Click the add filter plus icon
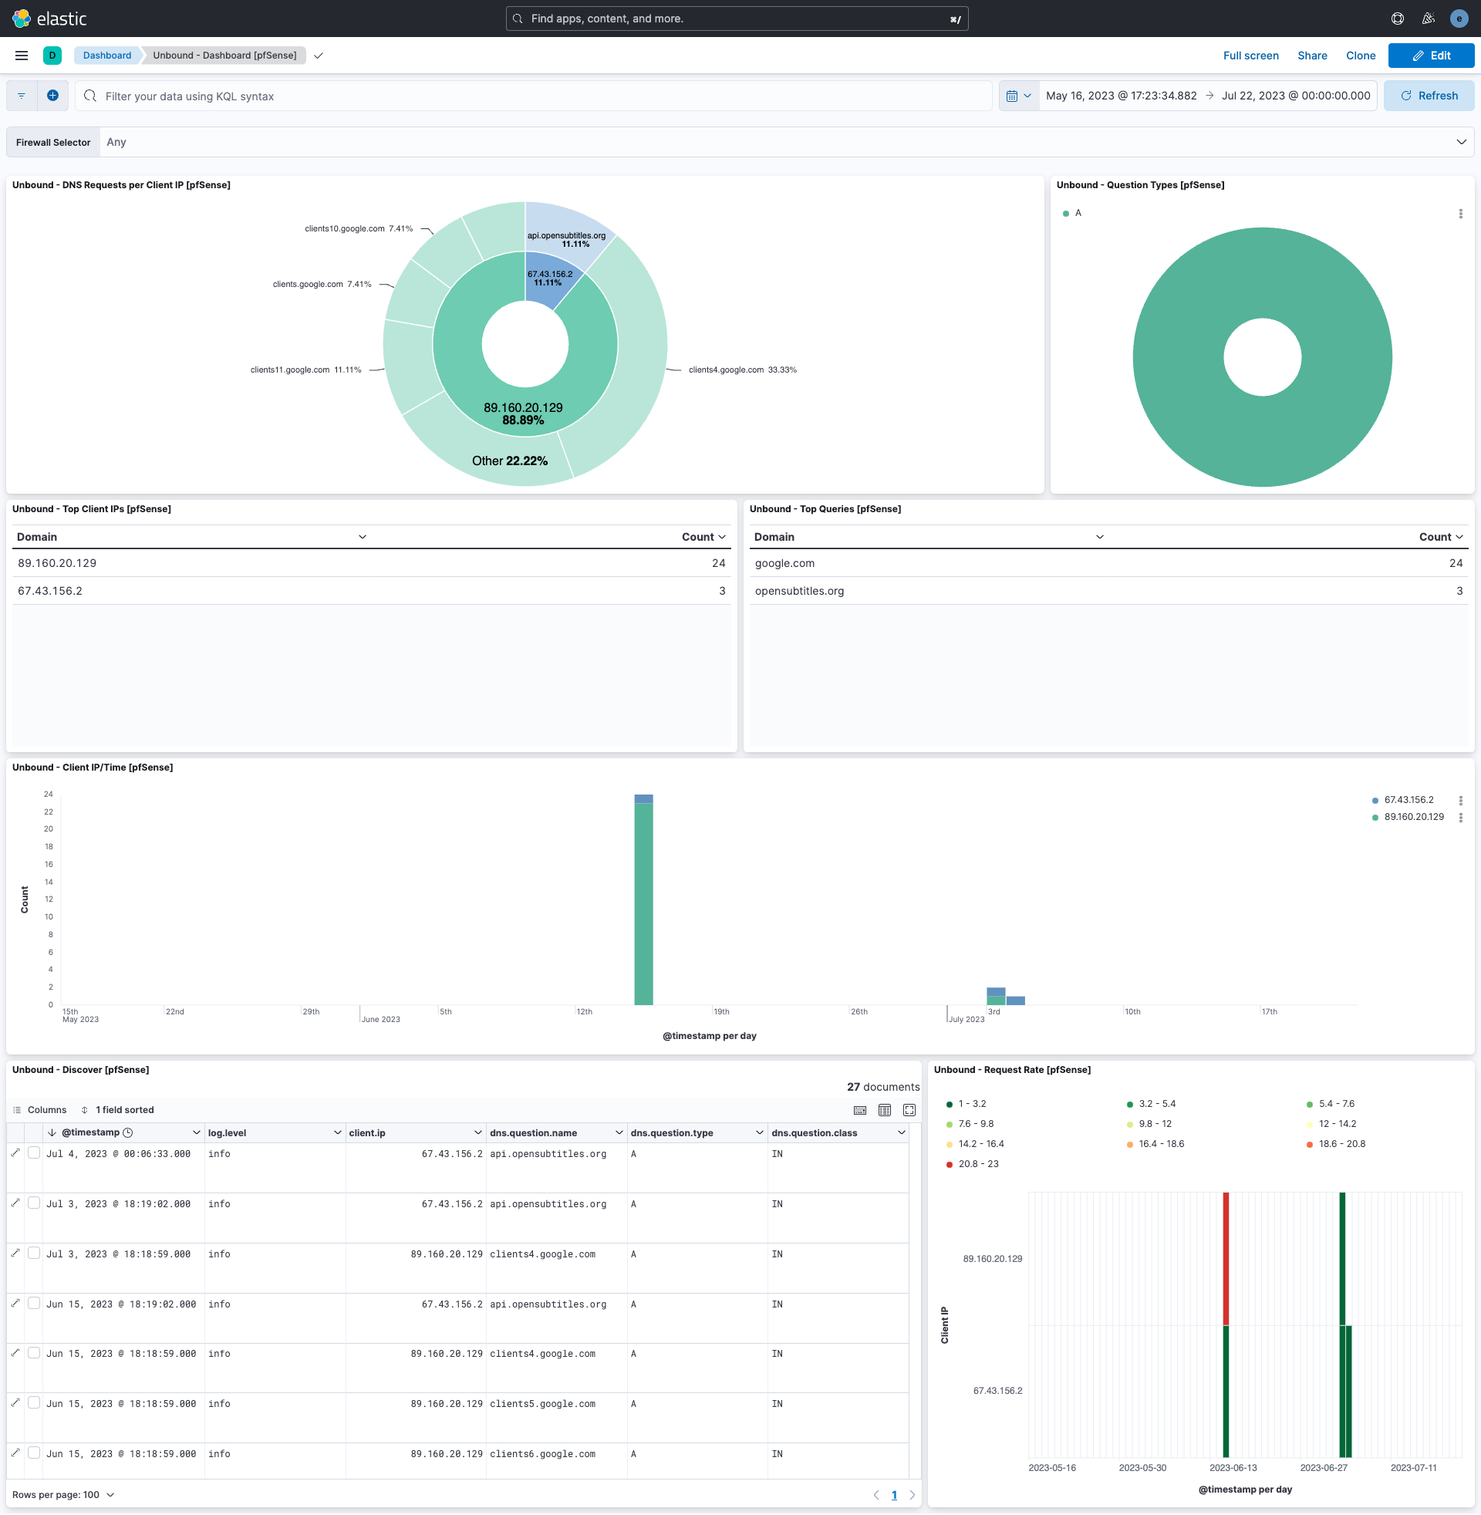This screenshot has width=1481, height=1515. pos(52,95)
